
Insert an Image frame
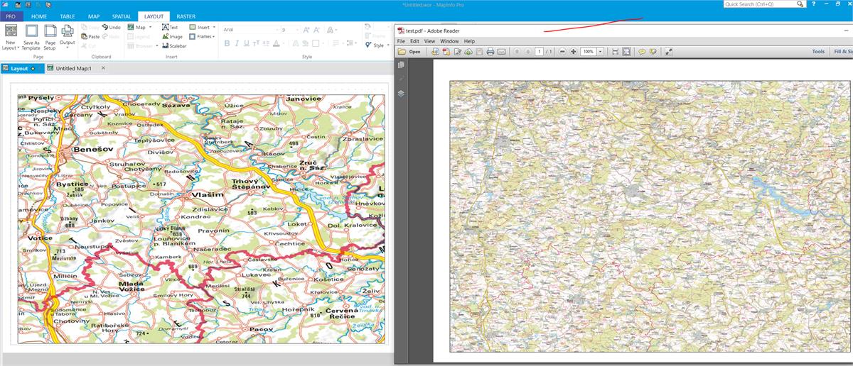point(172,36)
